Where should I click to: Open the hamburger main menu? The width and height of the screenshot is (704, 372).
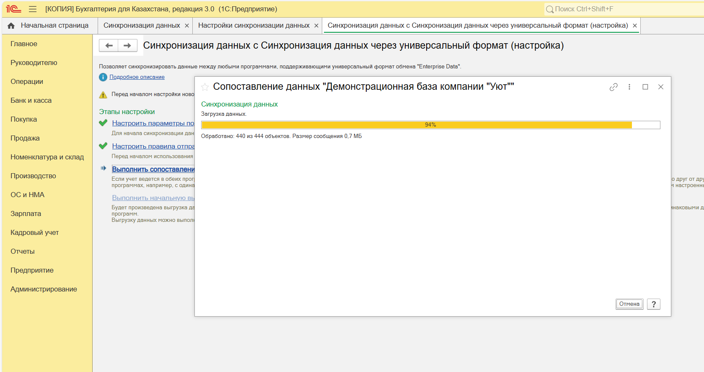click(33, 9)
